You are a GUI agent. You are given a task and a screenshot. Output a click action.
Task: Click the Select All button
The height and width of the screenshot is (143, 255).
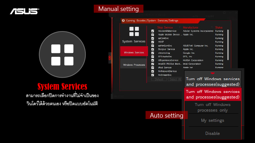[175, 79]
